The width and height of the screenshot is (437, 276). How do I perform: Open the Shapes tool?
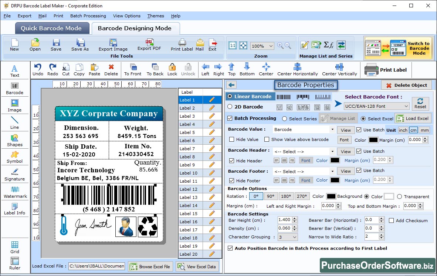tap(14, 140)
